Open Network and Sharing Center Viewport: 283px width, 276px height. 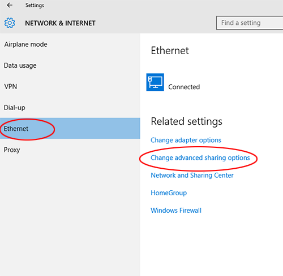(192, 175)
